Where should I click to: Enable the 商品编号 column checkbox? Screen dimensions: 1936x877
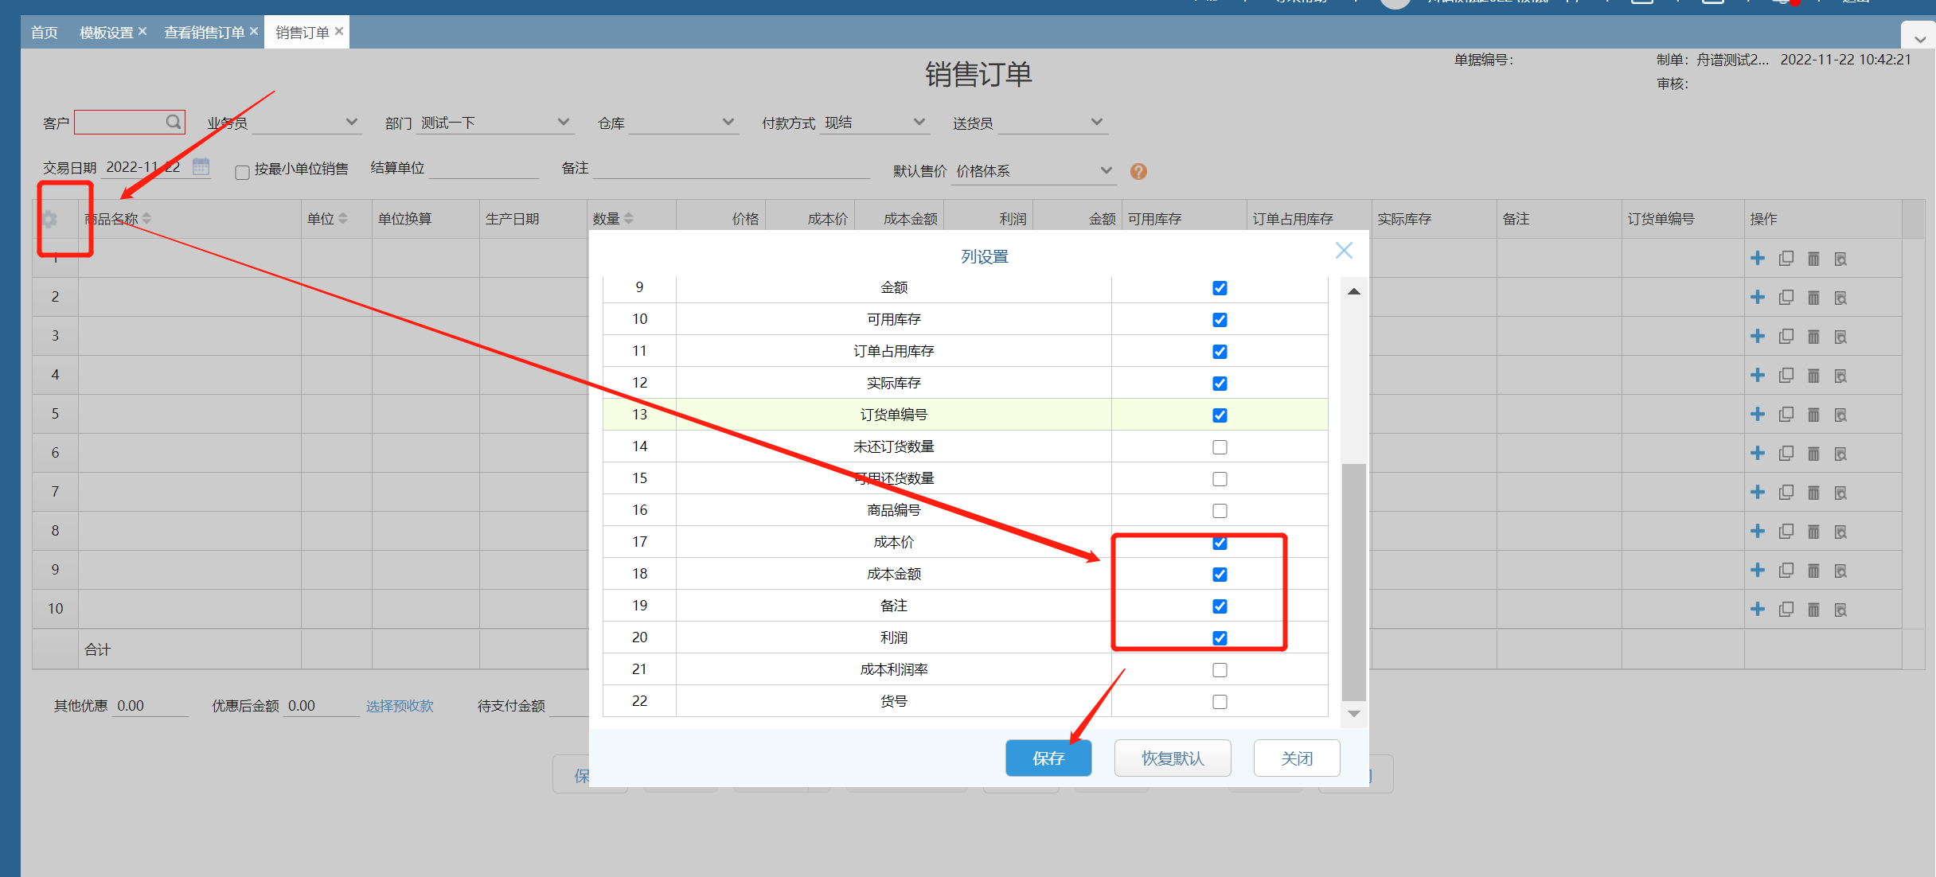pyautogui.click(x=1220, y=511)
